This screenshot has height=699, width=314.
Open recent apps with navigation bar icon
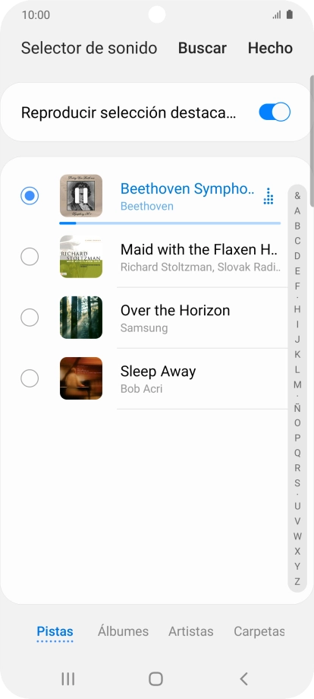click(68, 679)
